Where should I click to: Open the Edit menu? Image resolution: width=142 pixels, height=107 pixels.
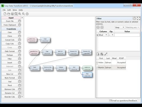click(9, 10)
